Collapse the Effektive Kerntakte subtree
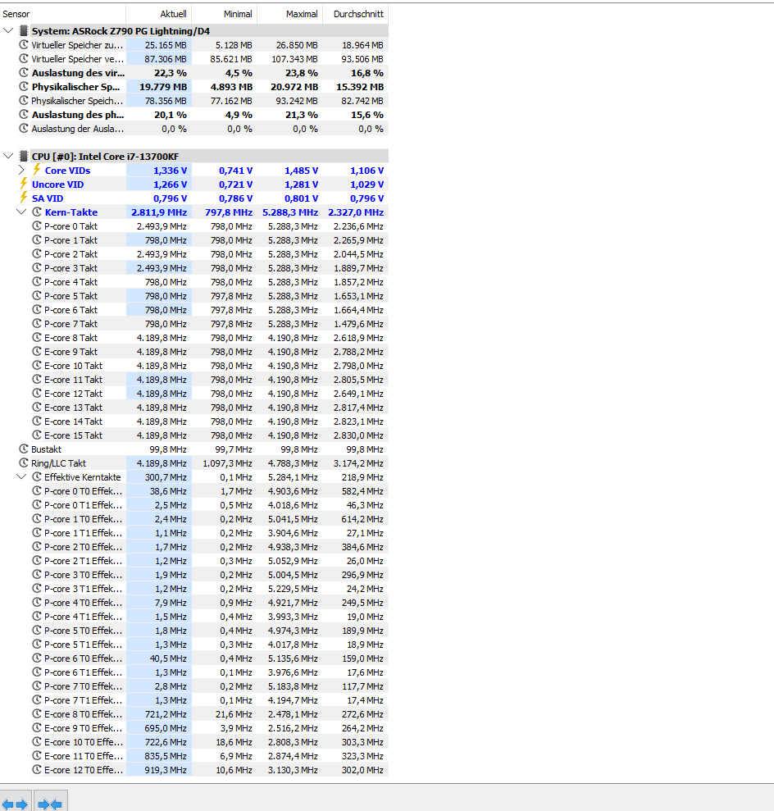The image size is (774, 811). pos(21,476)
